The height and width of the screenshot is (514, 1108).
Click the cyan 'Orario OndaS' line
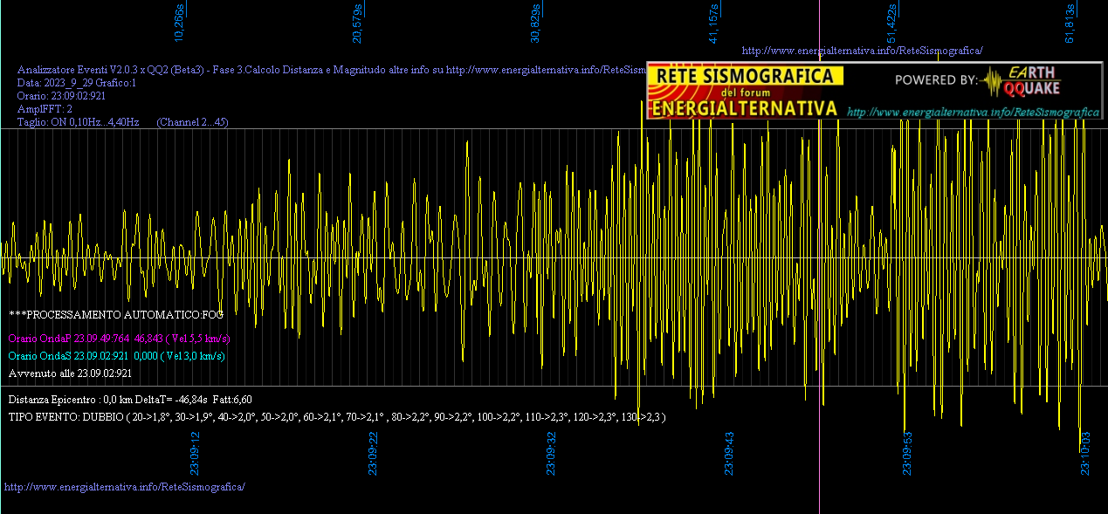coord(116,356)
